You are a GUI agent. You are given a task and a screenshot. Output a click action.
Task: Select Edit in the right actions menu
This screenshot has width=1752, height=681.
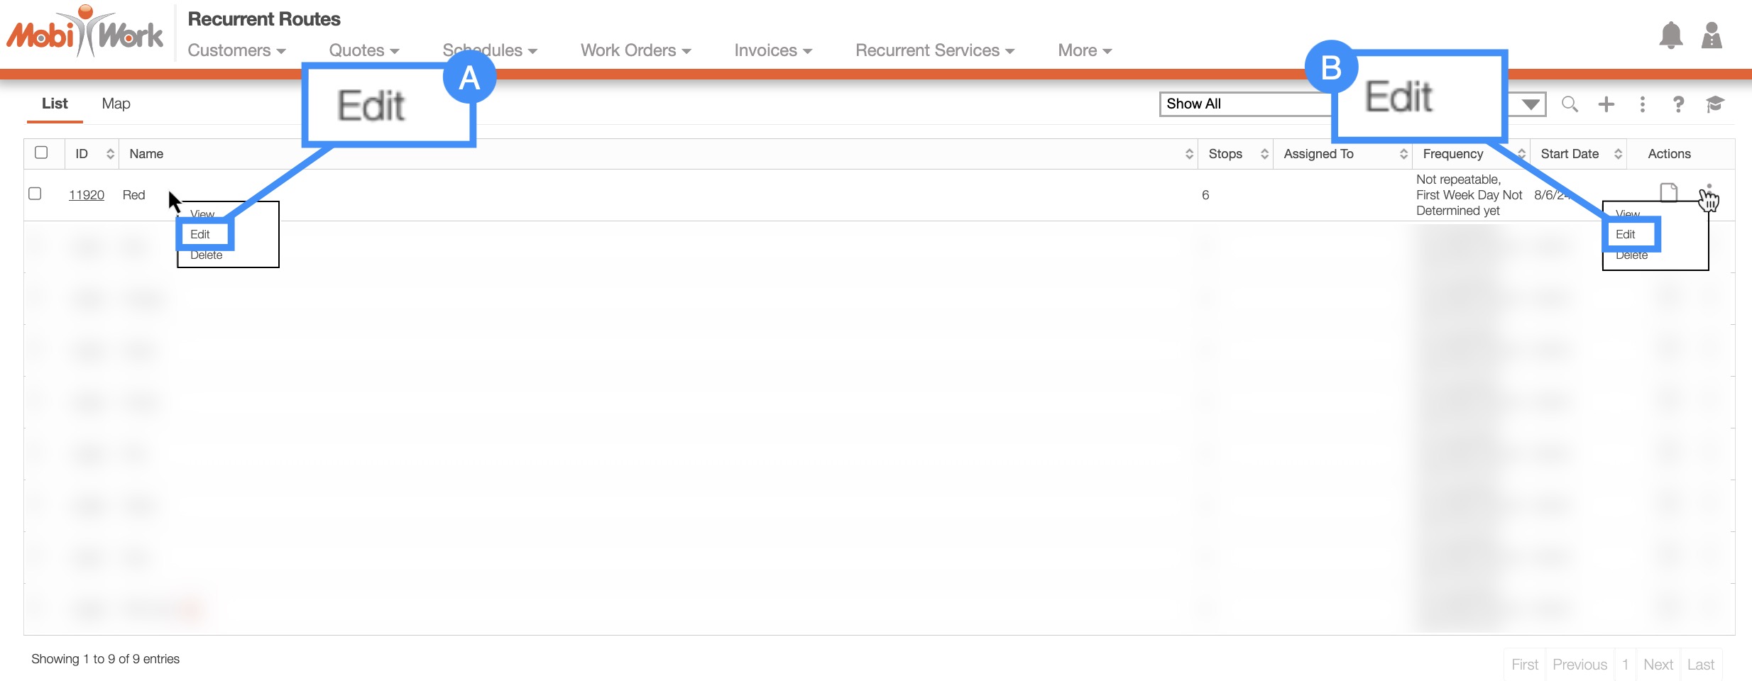(1625, 234)
